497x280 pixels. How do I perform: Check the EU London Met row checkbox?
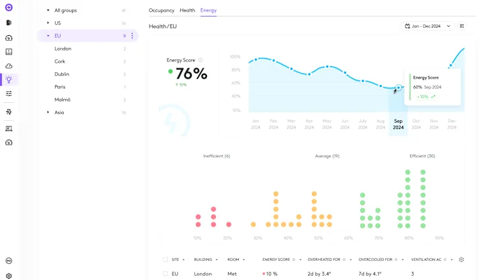coord(165,274)
